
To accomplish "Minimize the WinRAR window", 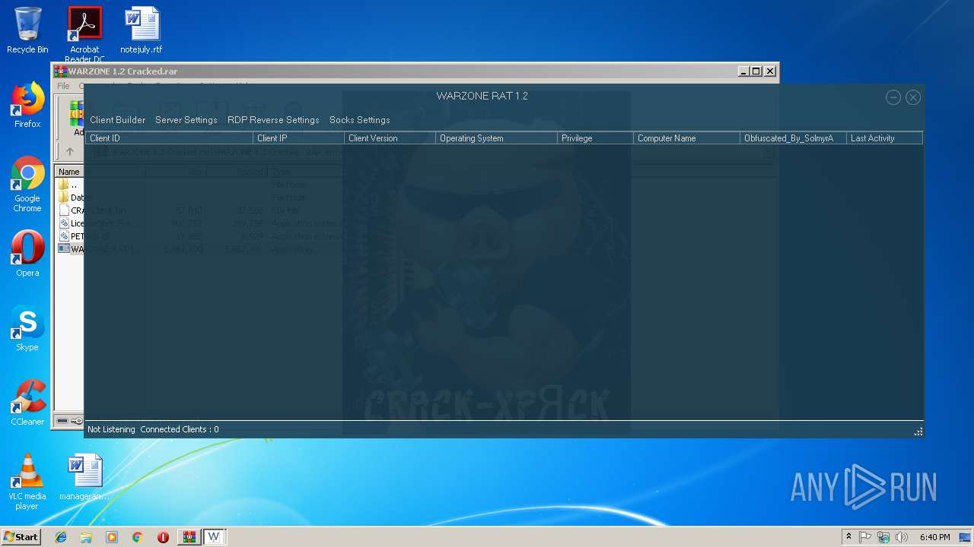I will tap(743, 71).
